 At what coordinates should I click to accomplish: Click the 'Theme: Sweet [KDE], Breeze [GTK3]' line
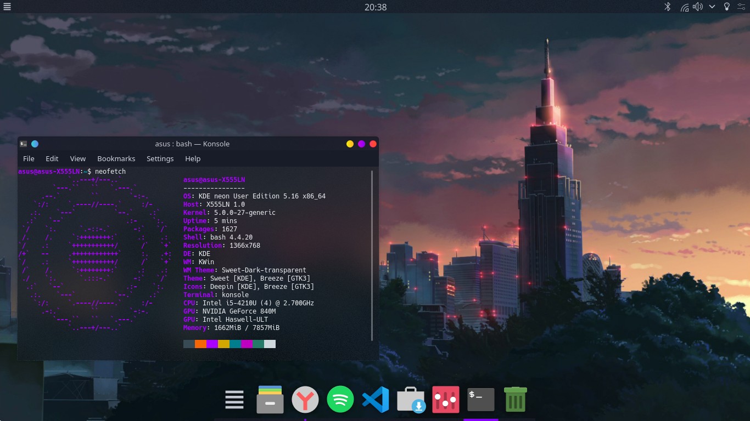tap(247, 278)
